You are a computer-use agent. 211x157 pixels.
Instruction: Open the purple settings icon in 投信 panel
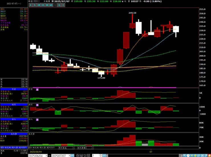37,105
